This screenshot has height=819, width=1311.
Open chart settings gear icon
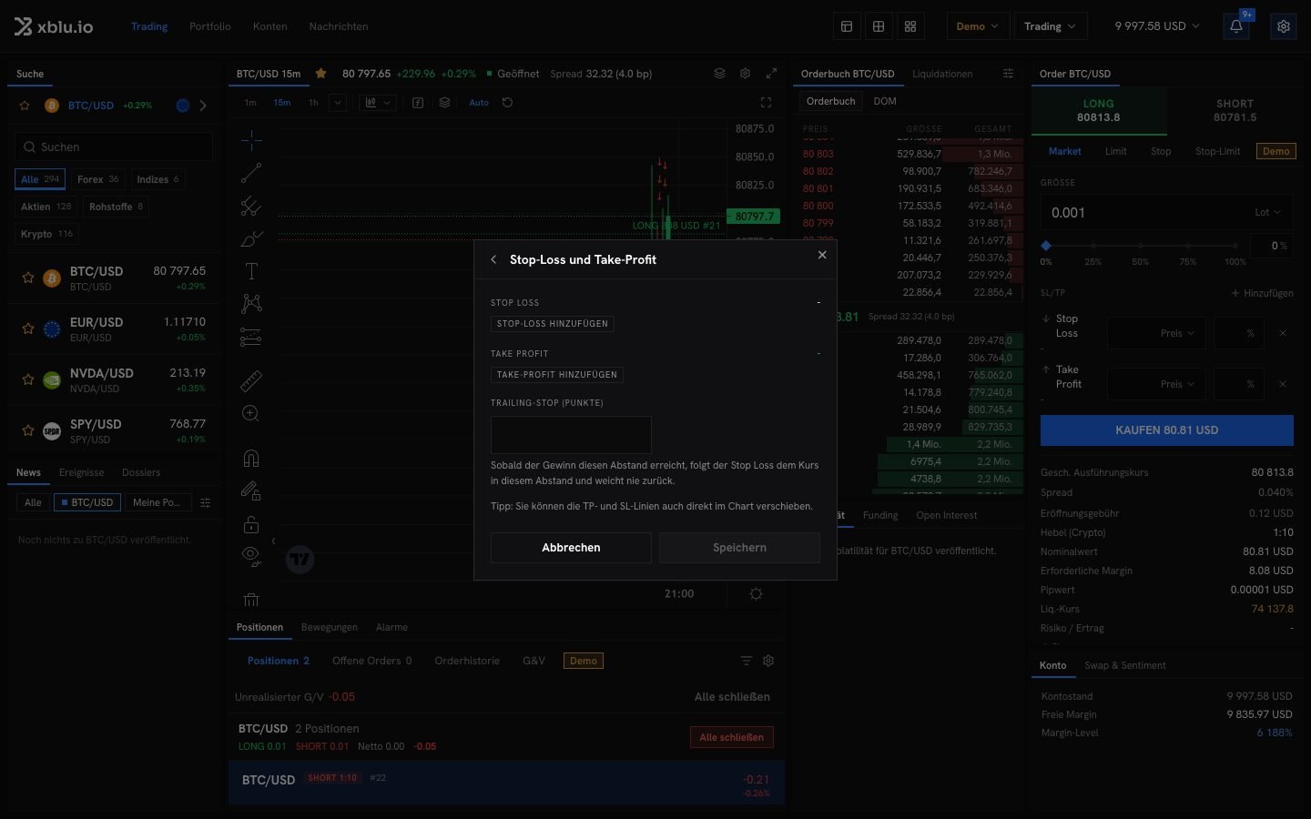[x=745, y=74]
